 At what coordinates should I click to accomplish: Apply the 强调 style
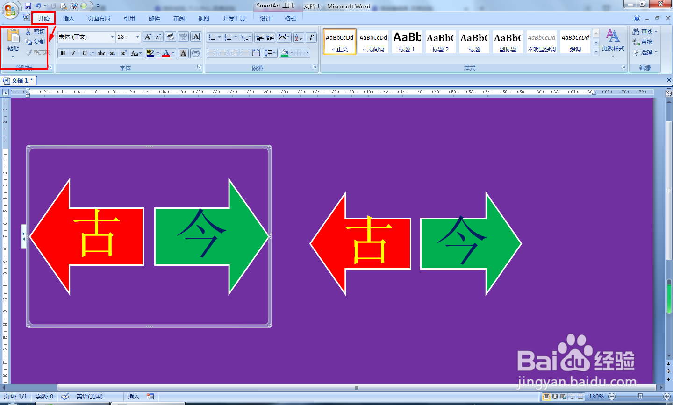pyautogui.click(x=575, y=42)
